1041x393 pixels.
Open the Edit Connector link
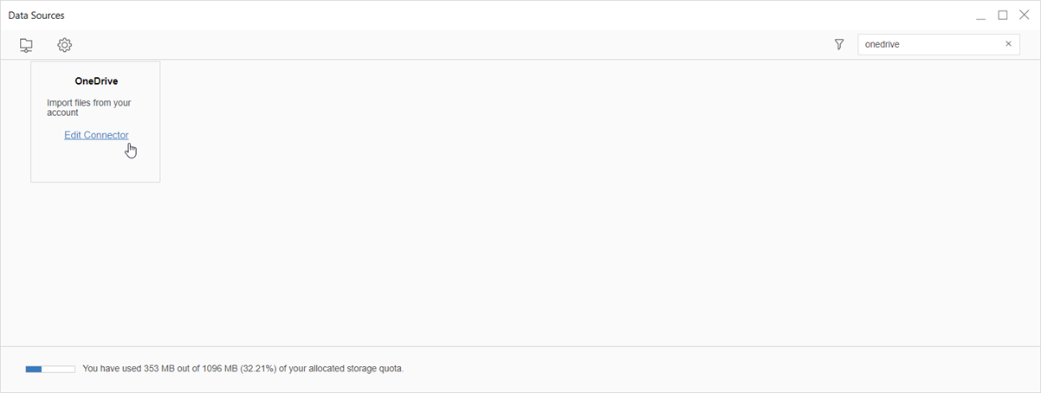click(96, 135)
